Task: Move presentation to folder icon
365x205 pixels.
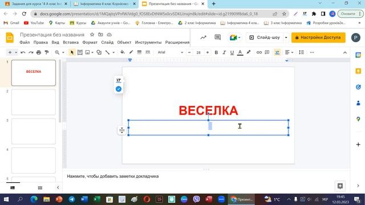Action: click(100, 35)
